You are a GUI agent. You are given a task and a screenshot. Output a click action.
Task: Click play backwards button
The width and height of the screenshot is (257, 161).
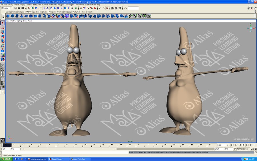coord(240,145)
